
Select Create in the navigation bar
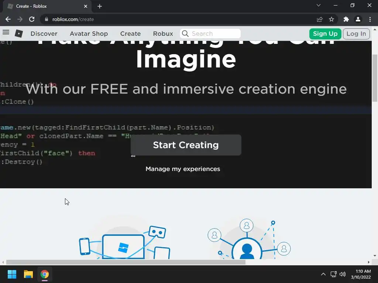coord(130,34)
